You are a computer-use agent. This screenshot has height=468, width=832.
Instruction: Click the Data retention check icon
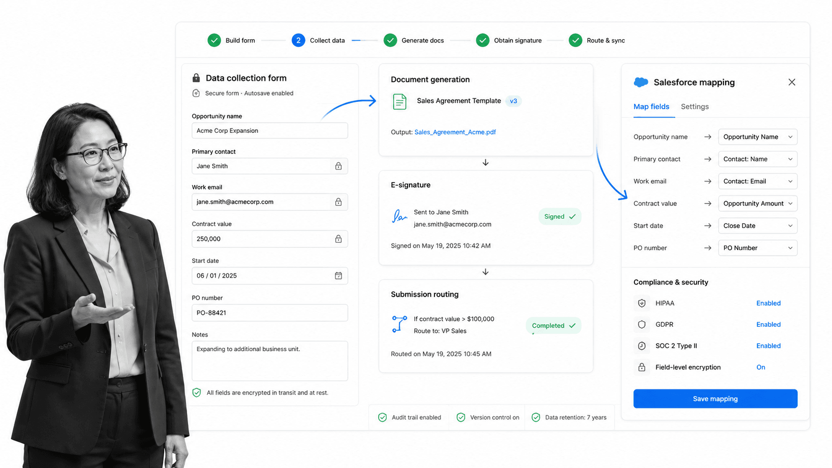[536, 417]
